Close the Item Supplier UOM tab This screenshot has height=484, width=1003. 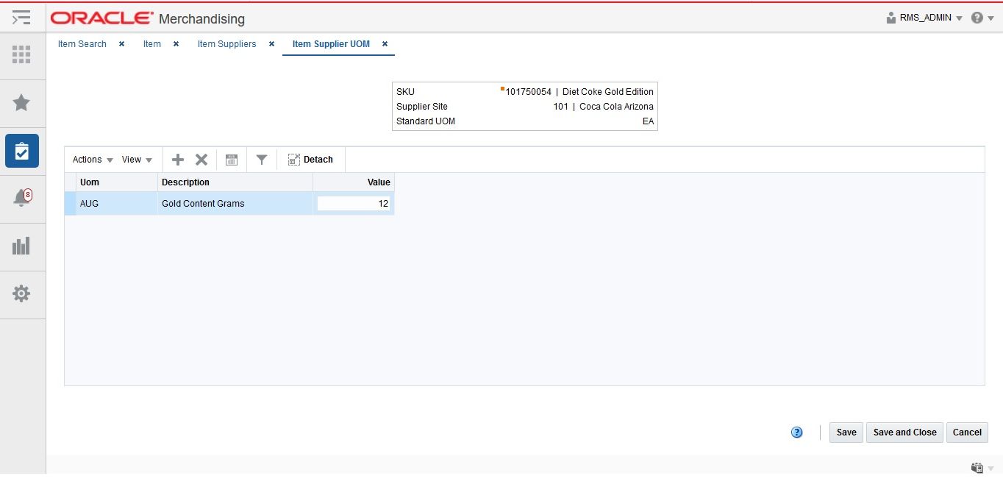point(385,44)
